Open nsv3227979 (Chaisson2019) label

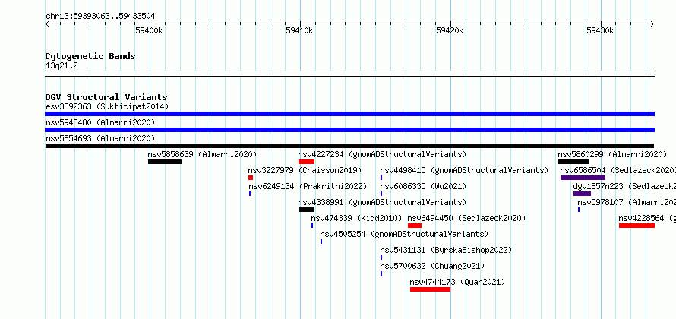pyautogui.click(x=305, y=170)
